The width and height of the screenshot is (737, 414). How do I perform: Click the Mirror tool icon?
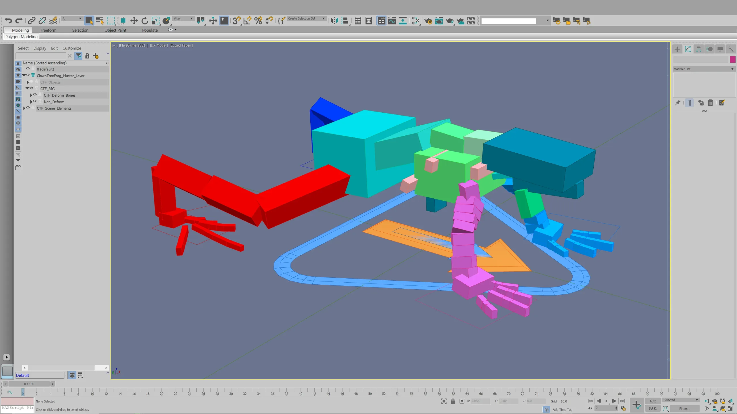[334, 21]
